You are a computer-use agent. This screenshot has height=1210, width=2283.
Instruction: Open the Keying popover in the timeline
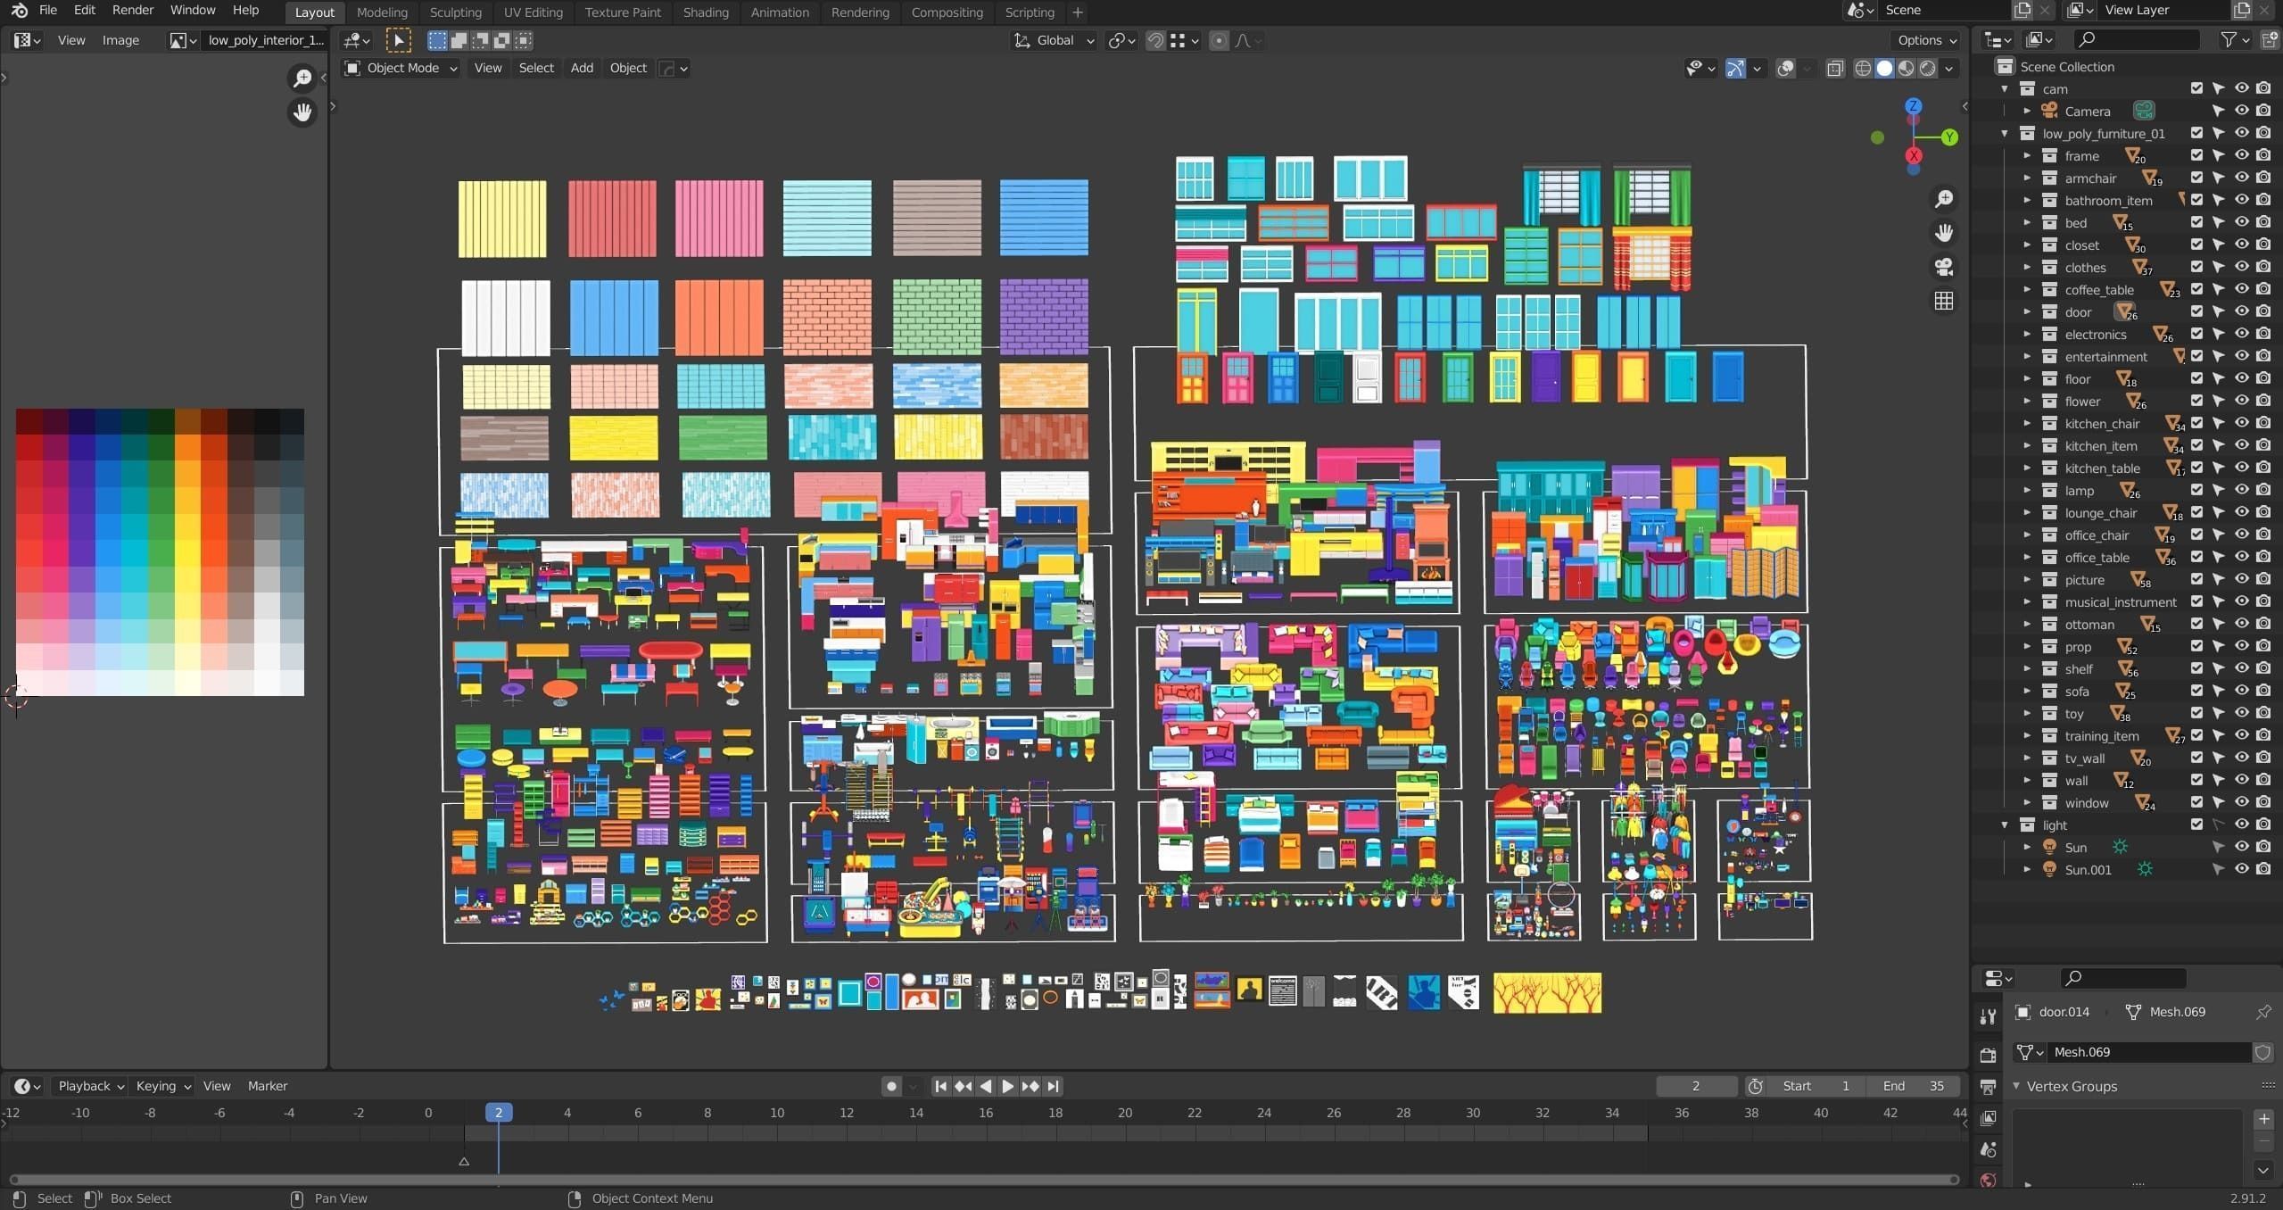[x=162, y=1086]
